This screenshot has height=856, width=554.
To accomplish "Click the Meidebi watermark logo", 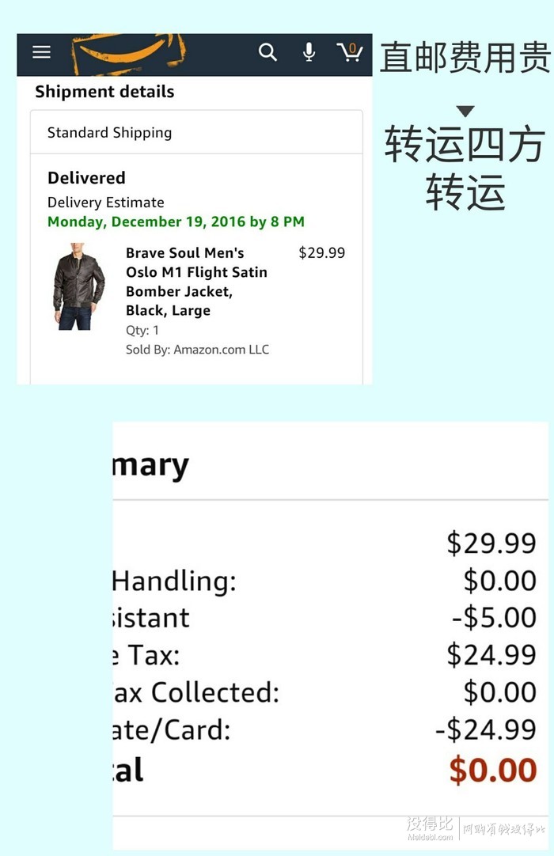I will tap(430, 828).
